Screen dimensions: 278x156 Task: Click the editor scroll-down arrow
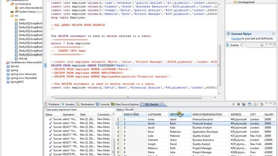[219, 94]
